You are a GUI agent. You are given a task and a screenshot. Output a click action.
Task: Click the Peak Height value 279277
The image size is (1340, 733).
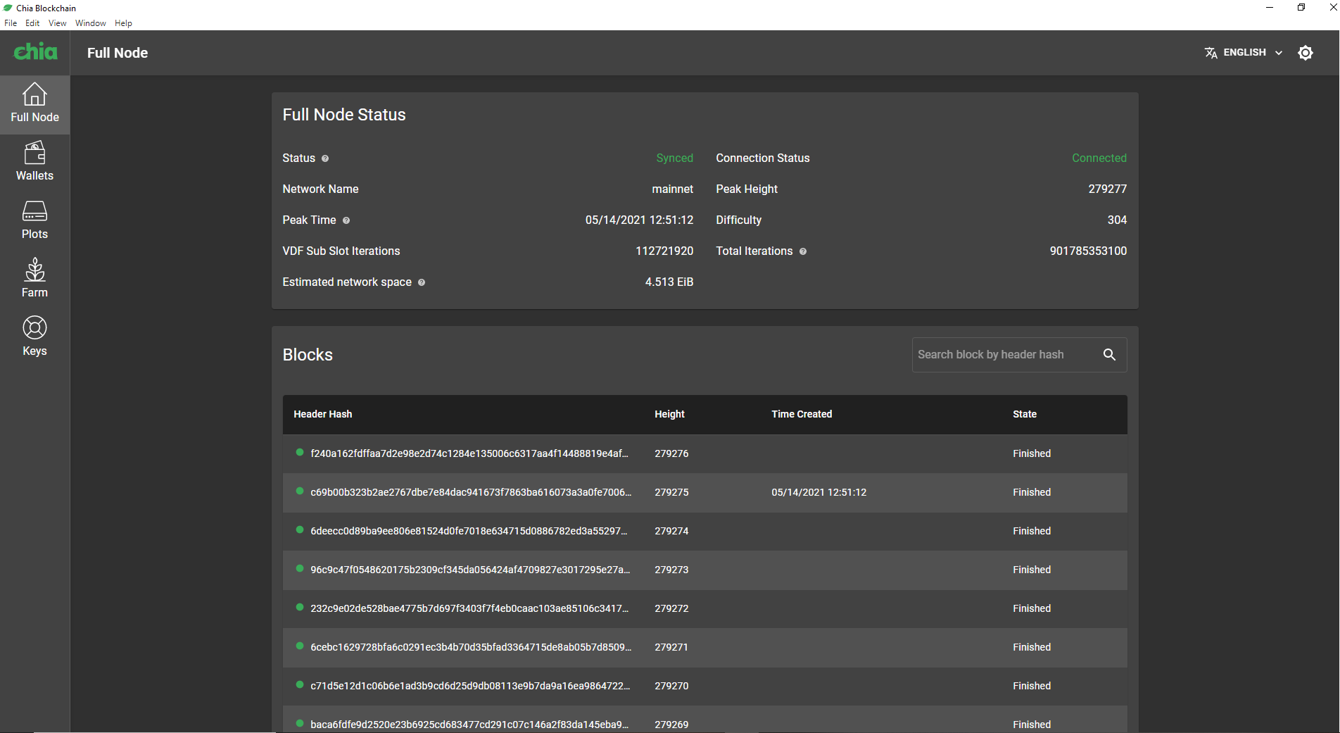click(1108, 189)
